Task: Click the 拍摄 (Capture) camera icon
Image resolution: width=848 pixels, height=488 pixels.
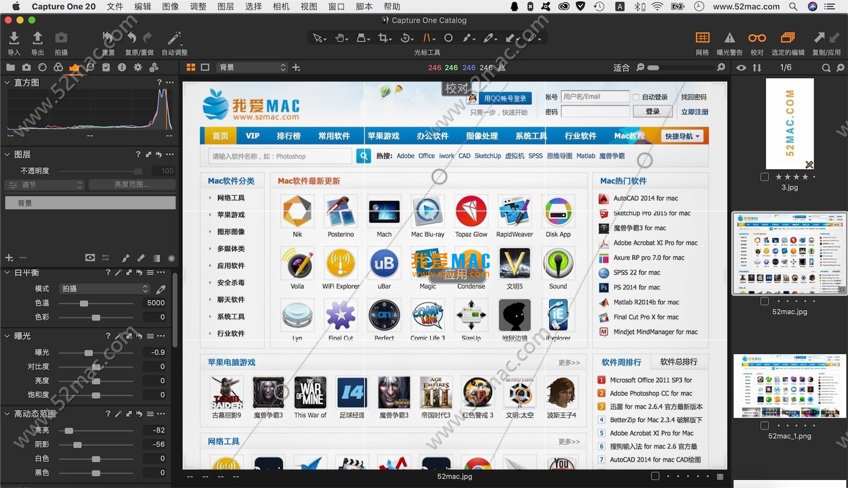Action: [x=61, y=38]
